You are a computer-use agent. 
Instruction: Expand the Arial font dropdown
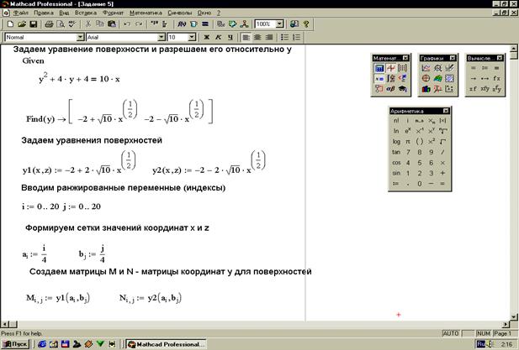[x=162, y=37]
